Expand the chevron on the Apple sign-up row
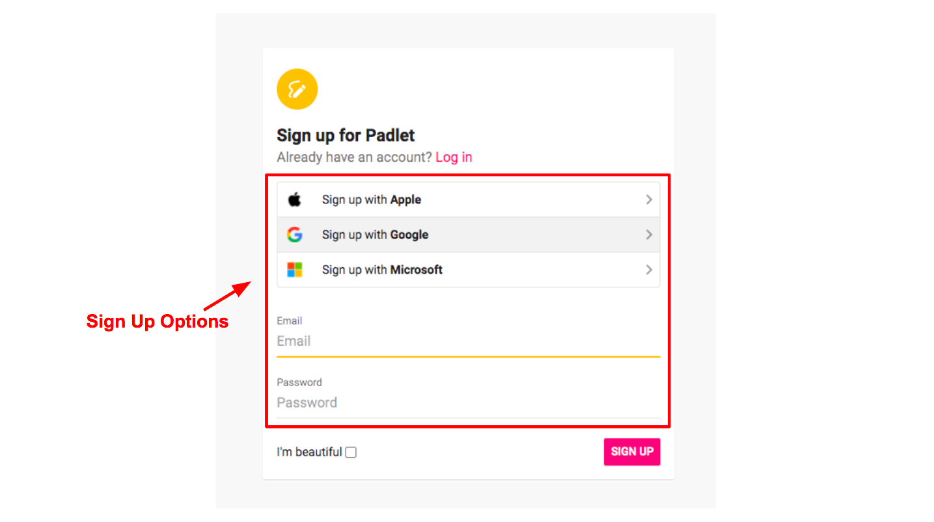Screen dimensions: 934x522 648,199
